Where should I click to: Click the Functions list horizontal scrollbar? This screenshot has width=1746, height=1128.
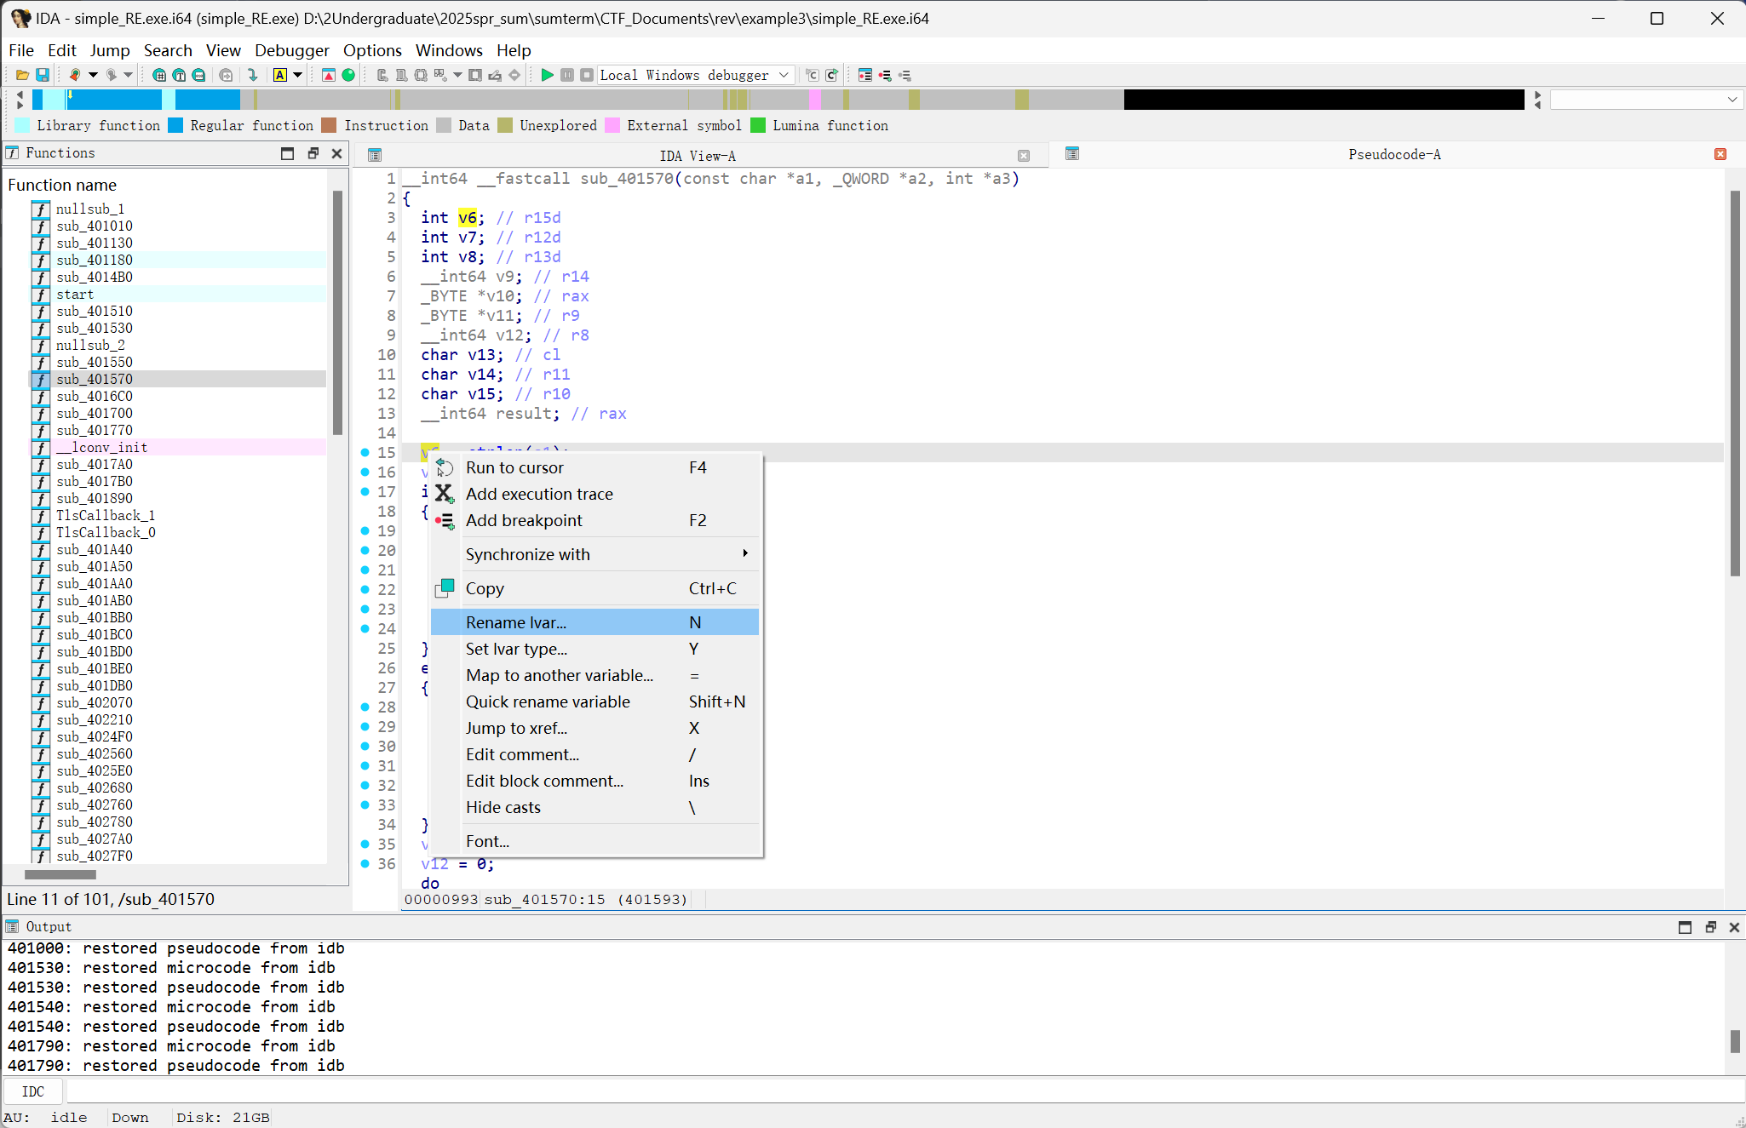coord(60,874)
